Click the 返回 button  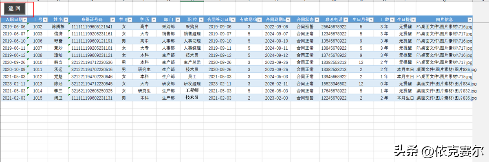14,9
